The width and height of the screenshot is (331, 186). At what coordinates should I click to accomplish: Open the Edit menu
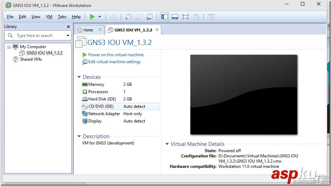click(22, 17)
